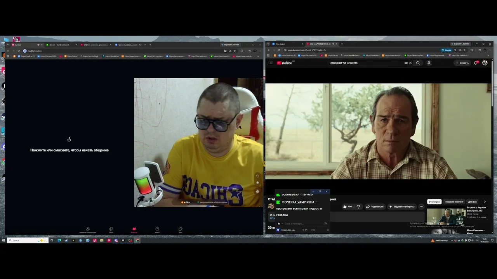
Task: Start YouTube voice search with microphone
Action: (x=429, y=63)
